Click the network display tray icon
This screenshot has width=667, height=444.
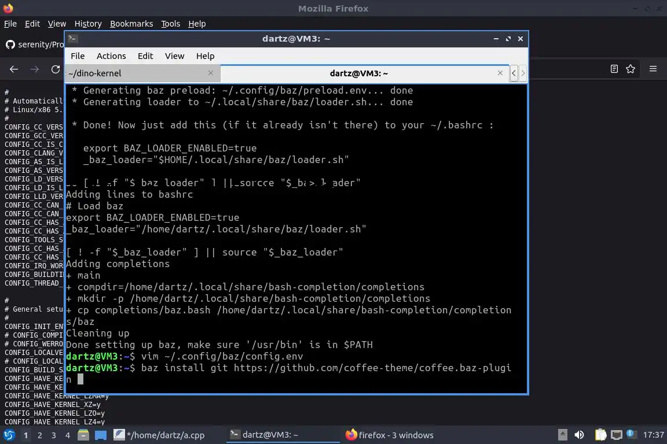pyautogui.click(x=617, y=435)
